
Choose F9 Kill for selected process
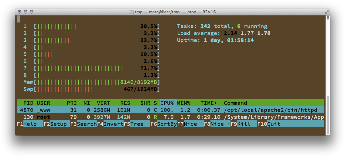click(x=244, y=124)
